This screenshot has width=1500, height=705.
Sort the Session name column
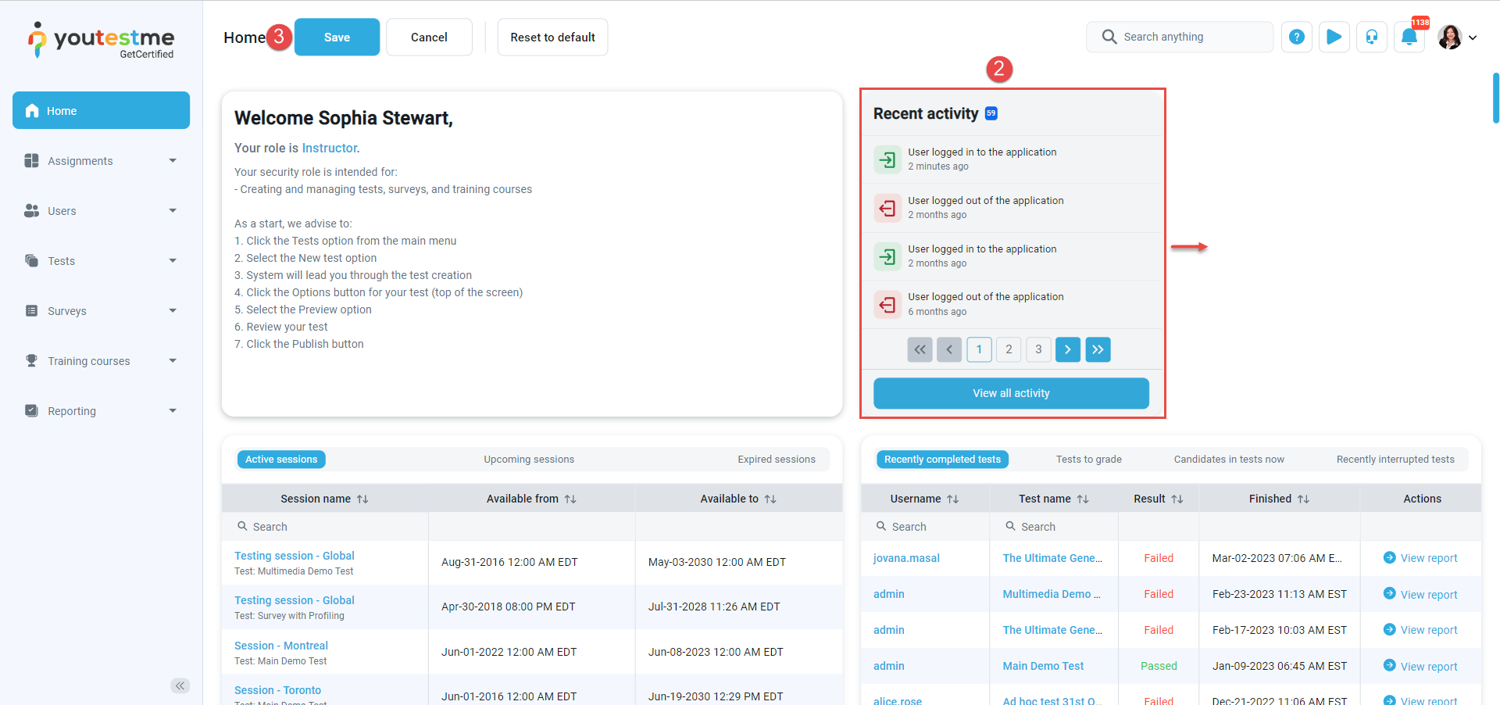click(x=362, y=499)
